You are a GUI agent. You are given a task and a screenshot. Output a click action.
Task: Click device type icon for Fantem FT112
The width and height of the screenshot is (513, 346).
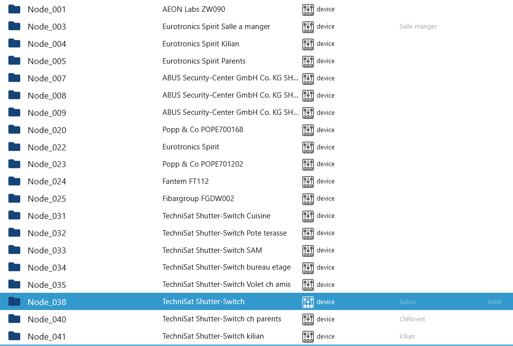click(x=308, y=181)
